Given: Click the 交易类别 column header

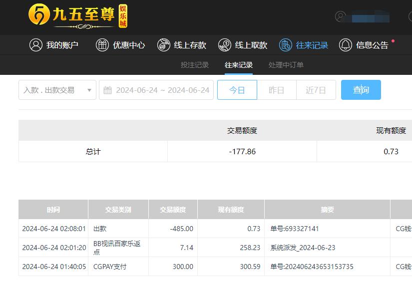Looking at the screenshot, I should pos(118,210).
